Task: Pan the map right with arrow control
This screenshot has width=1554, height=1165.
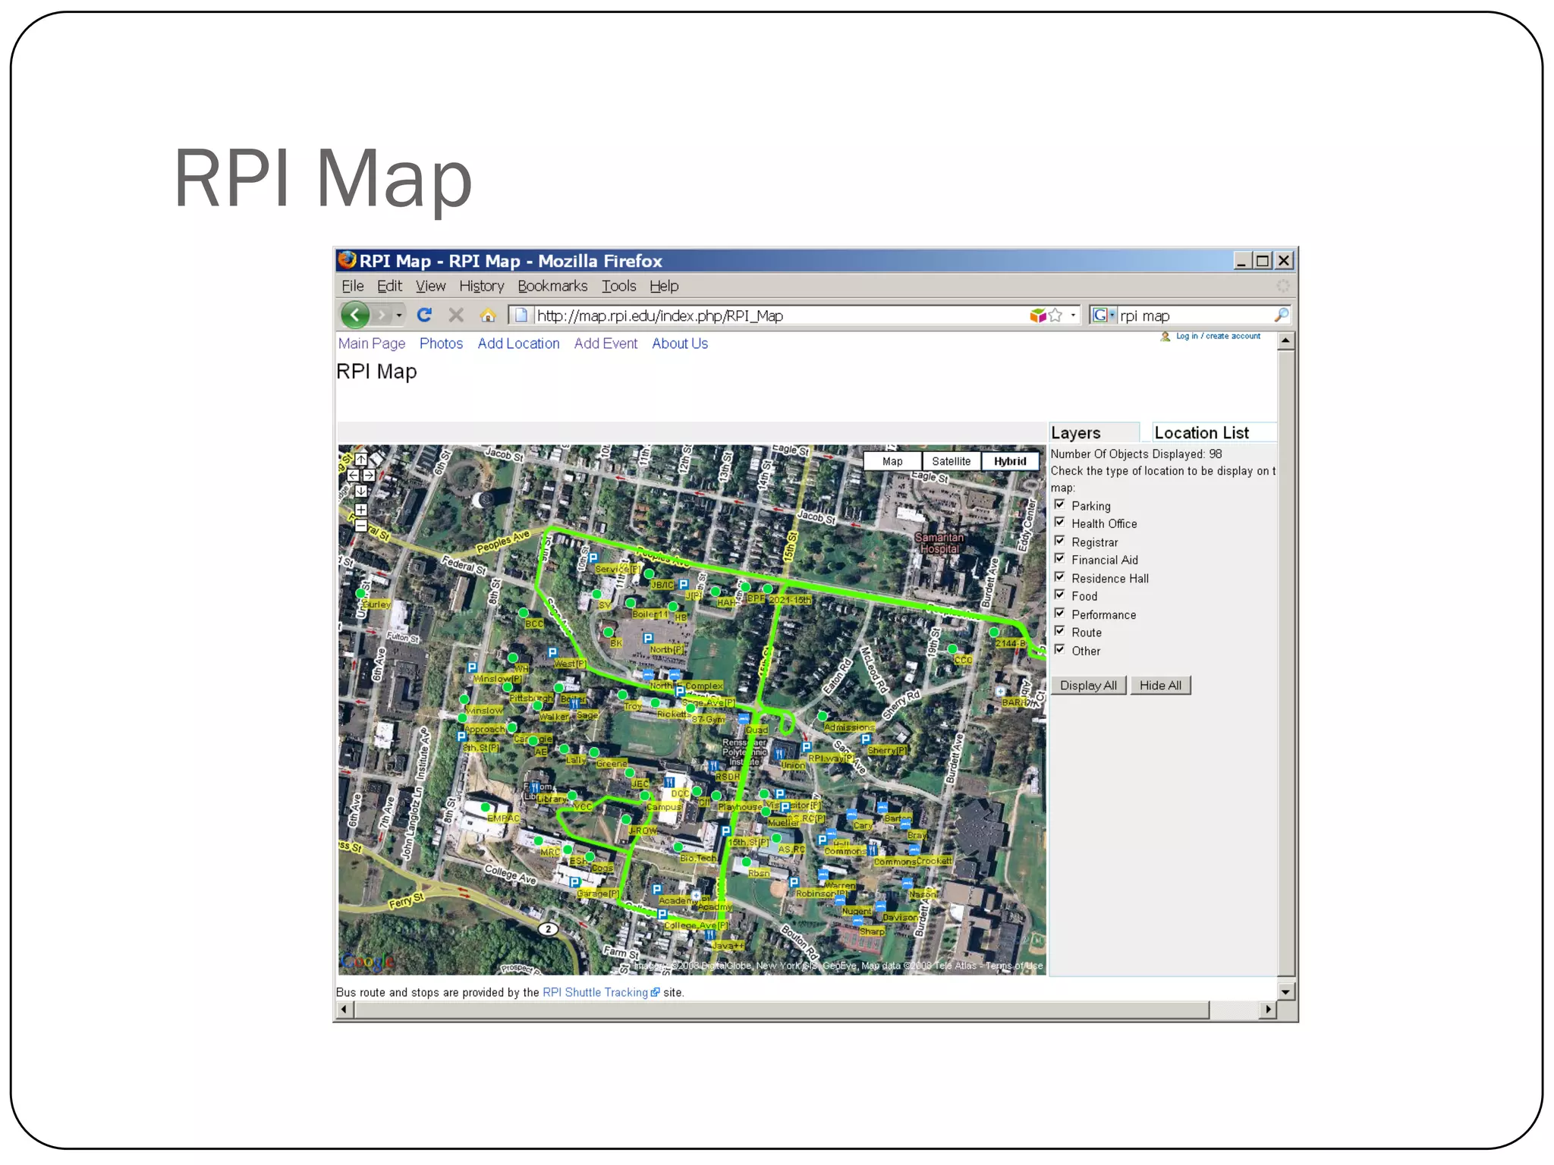Action: coord(369,475)
